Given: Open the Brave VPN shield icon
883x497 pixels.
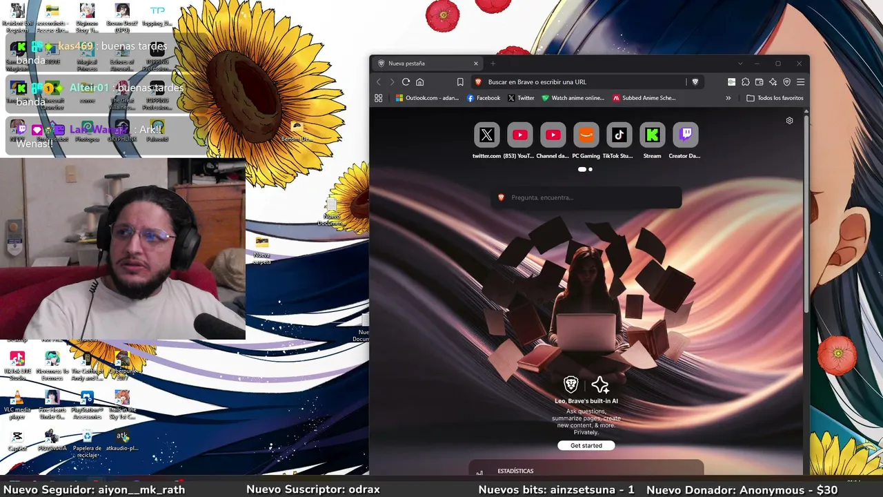Looking at the screenshot, I should tap(787, 81).
